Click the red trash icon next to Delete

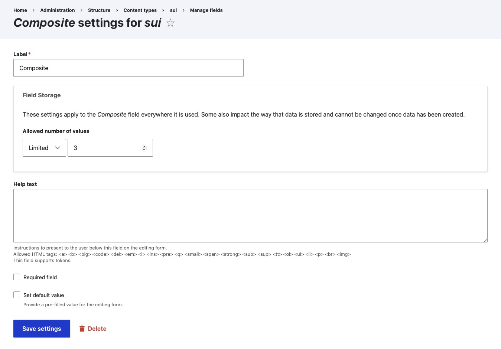point(82,329)
